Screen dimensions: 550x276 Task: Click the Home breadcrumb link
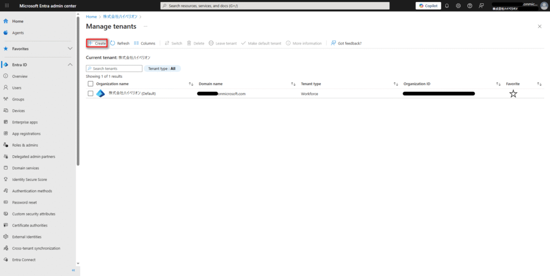point(91,17)
